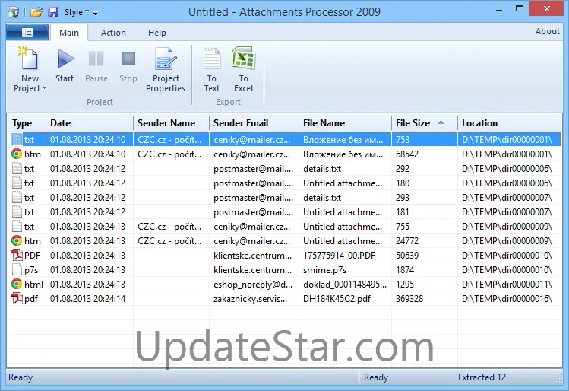Viewport: 569px width, 391px height.
Task: Click the About link
Action: click(547, 31)
